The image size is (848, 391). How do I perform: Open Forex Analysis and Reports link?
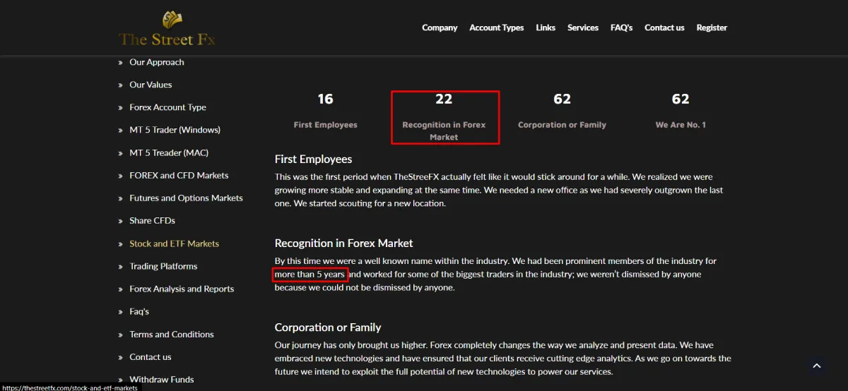(x=182, y=289)
